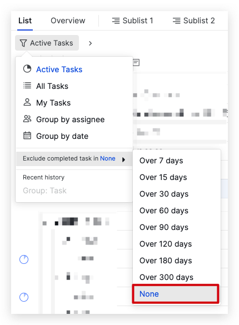
Task: Open the Exclude completed task submenu arrow
Action: tap(124, 159)
